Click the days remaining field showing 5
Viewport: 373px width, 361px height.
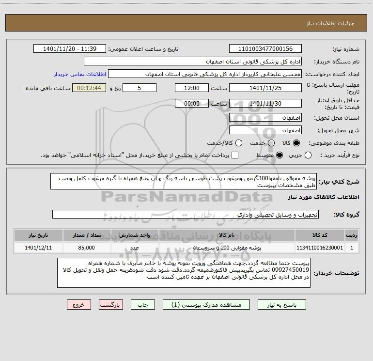coord(140,88)
